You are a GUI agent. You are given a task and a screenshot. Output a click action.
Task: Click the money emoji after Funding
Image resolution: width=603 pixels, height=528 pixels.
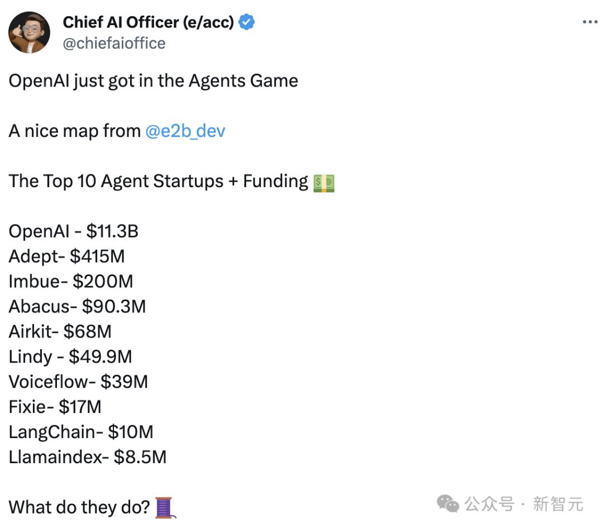point(324,182)
